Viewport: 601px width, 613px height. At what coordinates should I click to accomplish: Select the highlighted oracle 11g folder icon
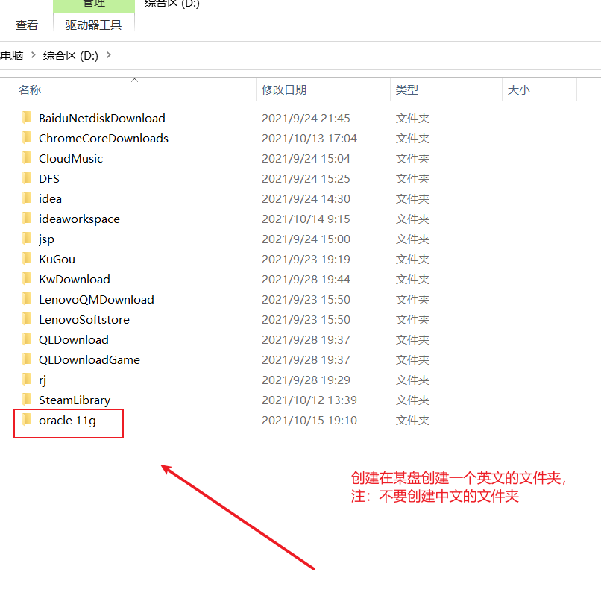[x=28, y=420]
